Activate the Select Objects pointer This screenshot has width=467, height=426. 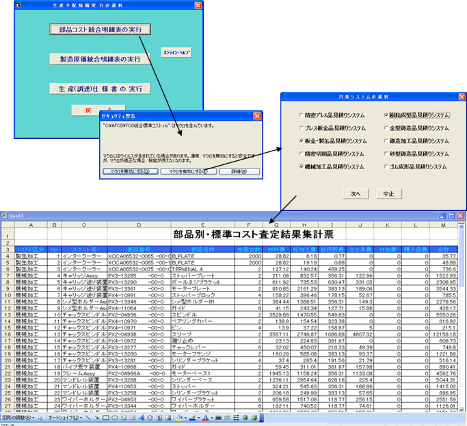click(40, 418)
